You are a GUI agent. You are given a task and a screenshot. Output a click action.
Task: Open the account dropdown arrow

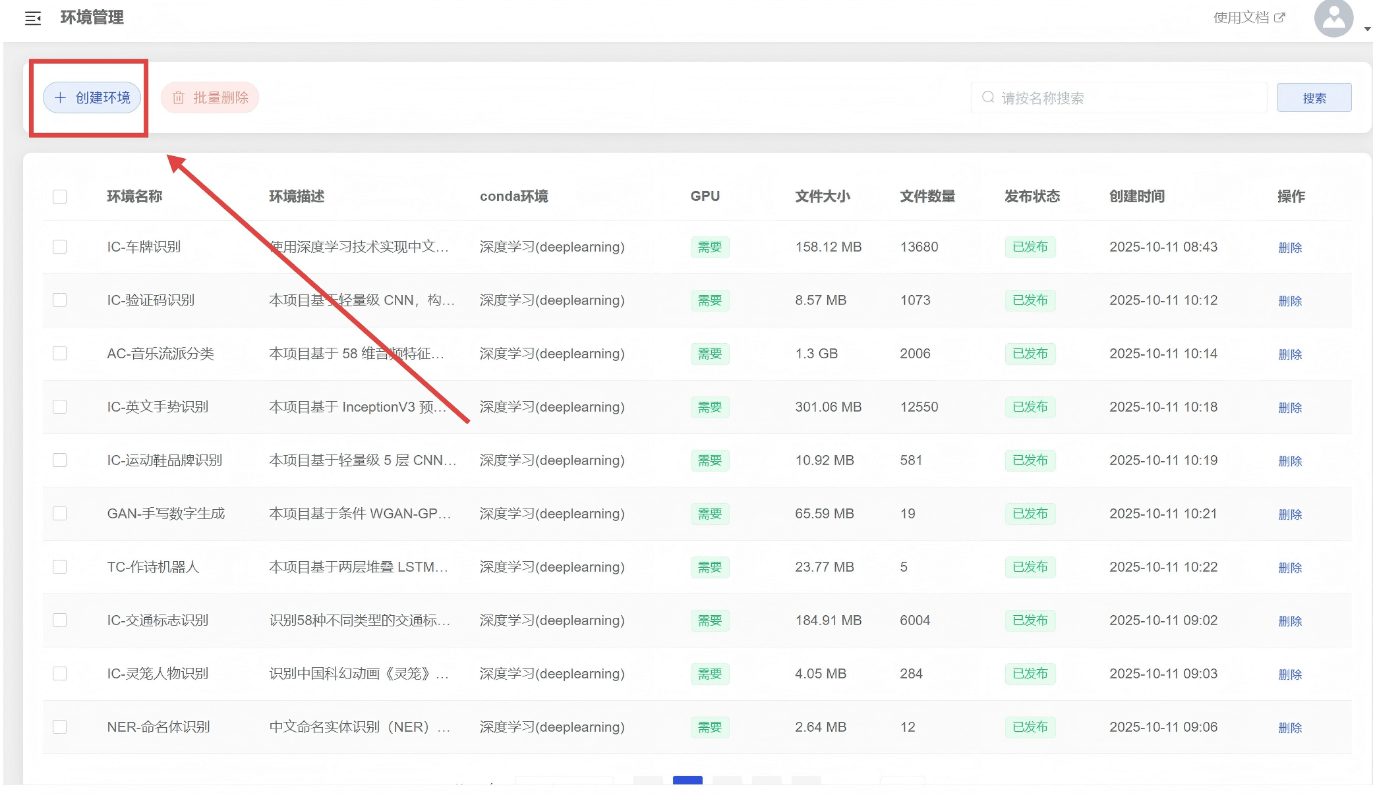(x=1367, y=29)
